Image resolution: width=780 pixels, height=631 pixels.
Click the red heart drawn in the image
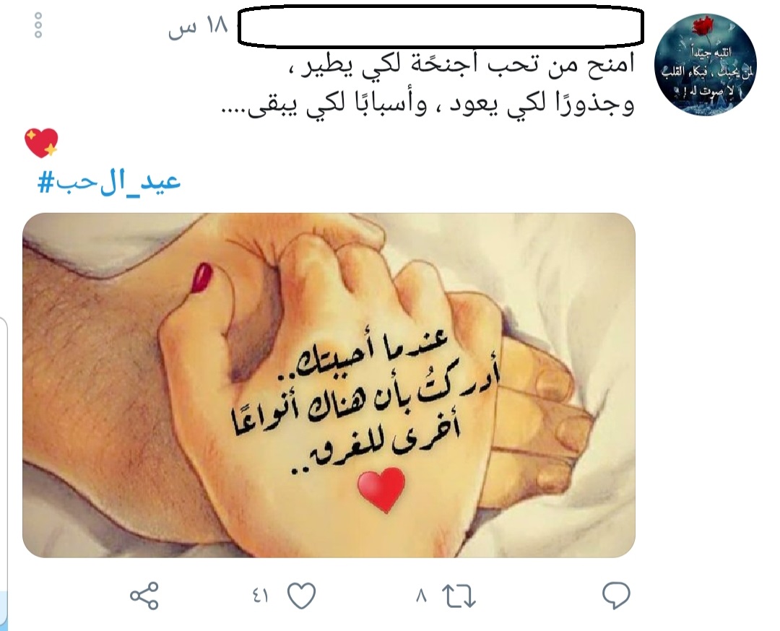pyautogui.click(x=381, y=489)
